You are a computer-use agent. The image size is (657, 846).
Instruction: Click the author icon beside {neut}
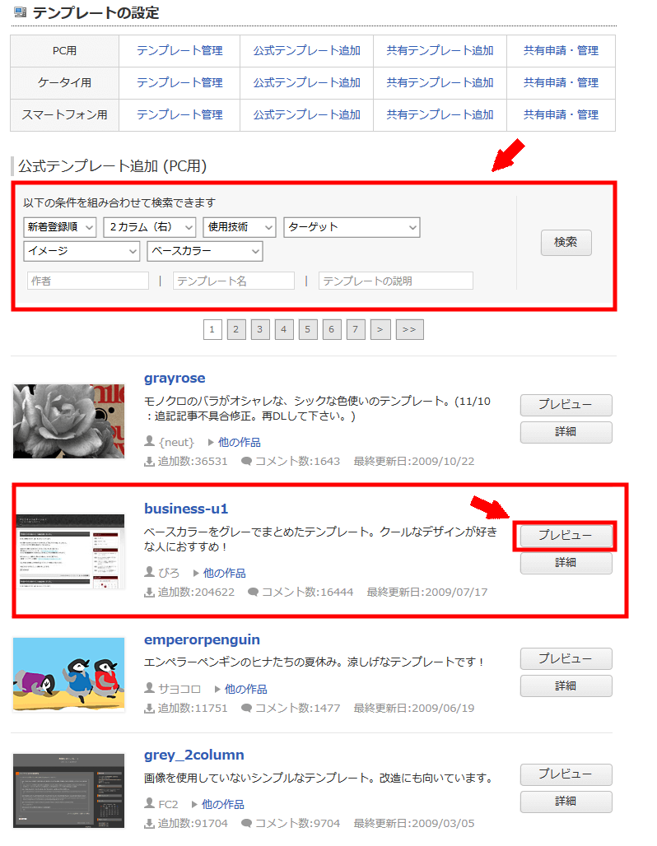[x=150, y=441]
